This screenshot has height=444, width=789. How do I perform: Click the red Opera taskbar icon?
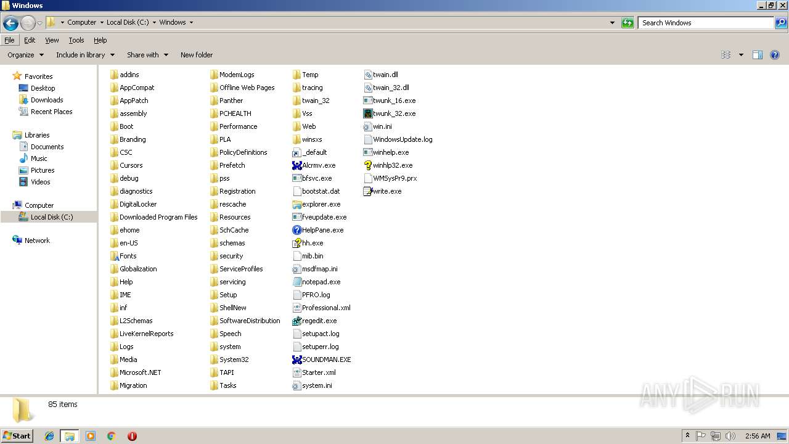(132, 436)
